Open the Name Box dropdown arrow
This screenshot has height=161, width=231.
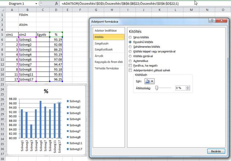tap(36, 4)
